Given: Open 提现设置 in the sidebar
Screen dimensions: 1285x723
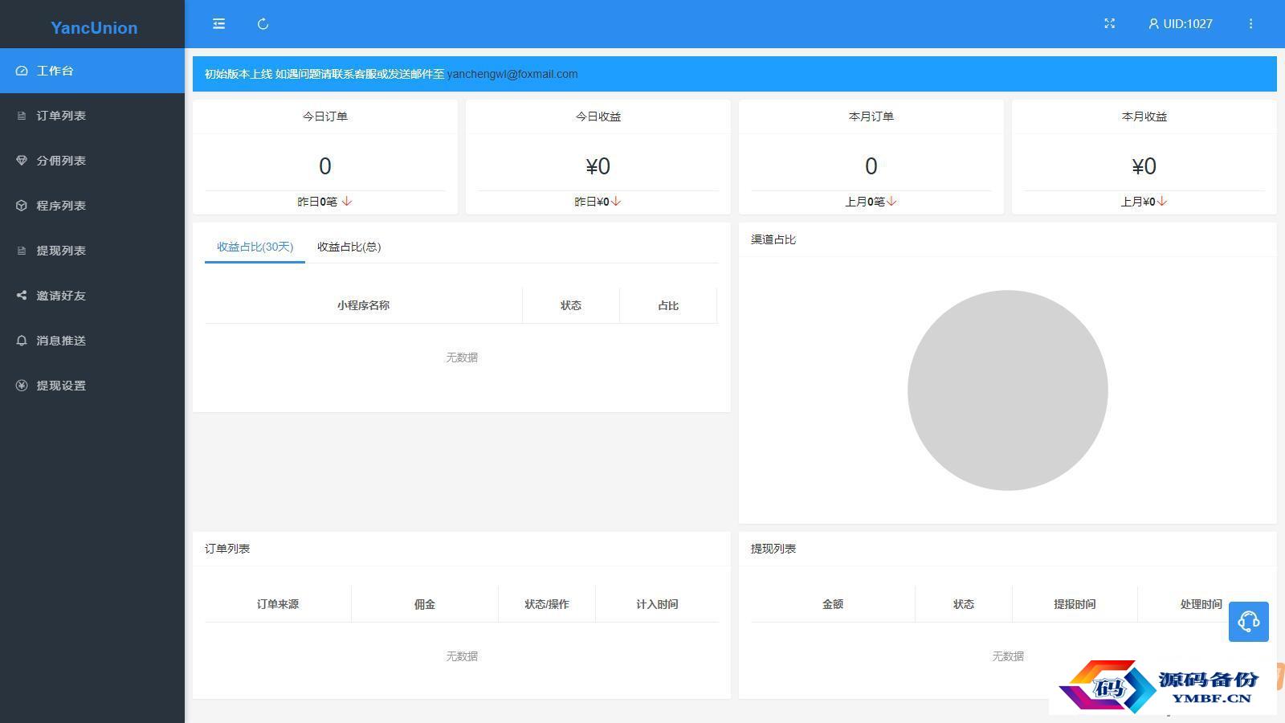Looking at the screenshot, I should click(x=92, y=386).
